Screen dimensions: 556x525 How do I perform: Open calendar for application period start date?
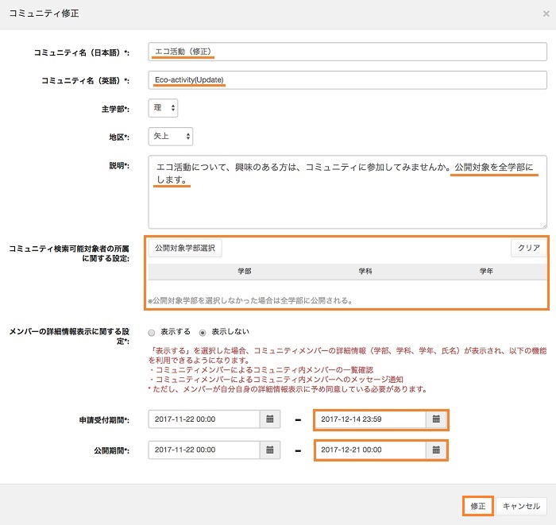click(x=270, y=419)
